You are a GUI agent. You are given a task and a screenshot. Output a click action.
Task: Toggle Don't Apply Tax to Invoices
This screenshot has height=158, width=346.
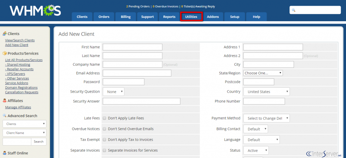point(105,140)
